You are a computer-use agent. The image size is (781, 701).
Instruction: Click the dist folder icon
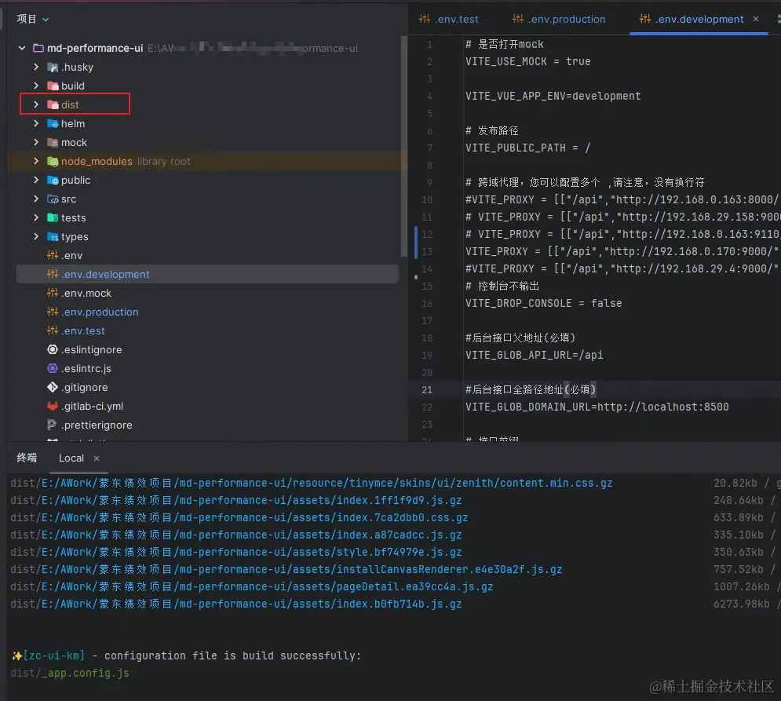click(53, 104)
